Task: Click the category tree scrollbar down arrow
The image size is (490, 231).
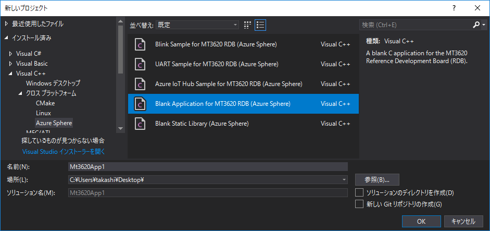Action: [120, 128]
